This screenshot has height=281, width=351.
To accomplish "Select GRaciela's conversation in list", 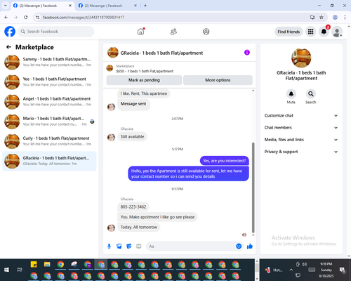I will pos(49,161).
